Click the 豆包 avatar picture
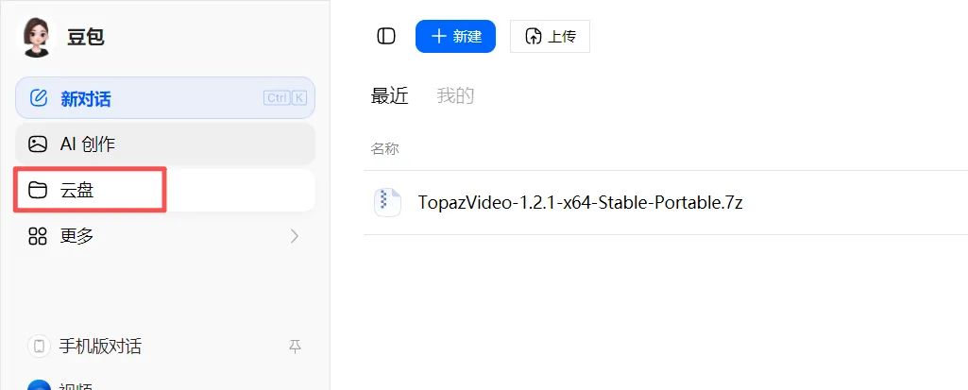Viewport: 968px width, 390px height. 38,37
